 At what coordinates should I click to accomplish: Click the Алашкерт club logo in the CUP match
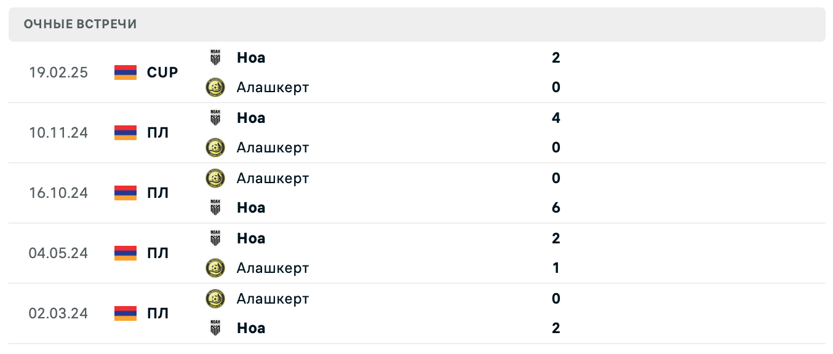(x=215, y=87)
